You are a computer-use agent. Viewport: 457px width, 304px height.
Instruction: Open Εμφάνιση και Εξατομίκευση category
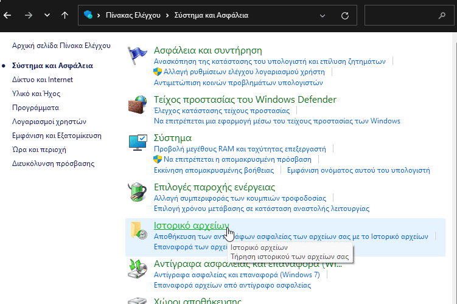click(57, 136)
